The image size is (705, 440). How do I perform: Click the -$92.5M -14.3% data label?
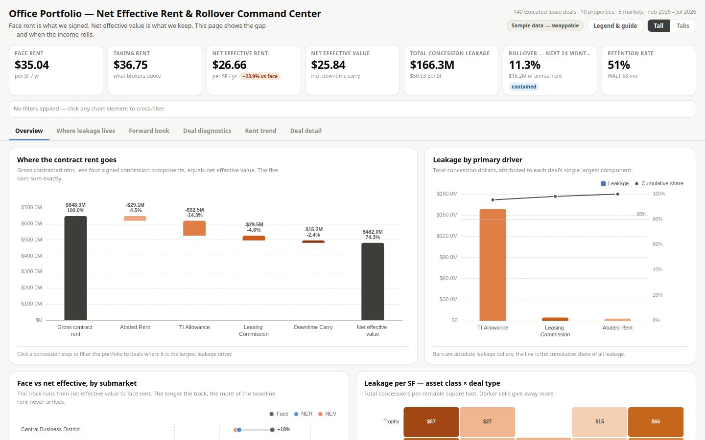pyautogui.click(x=194, y=213)
